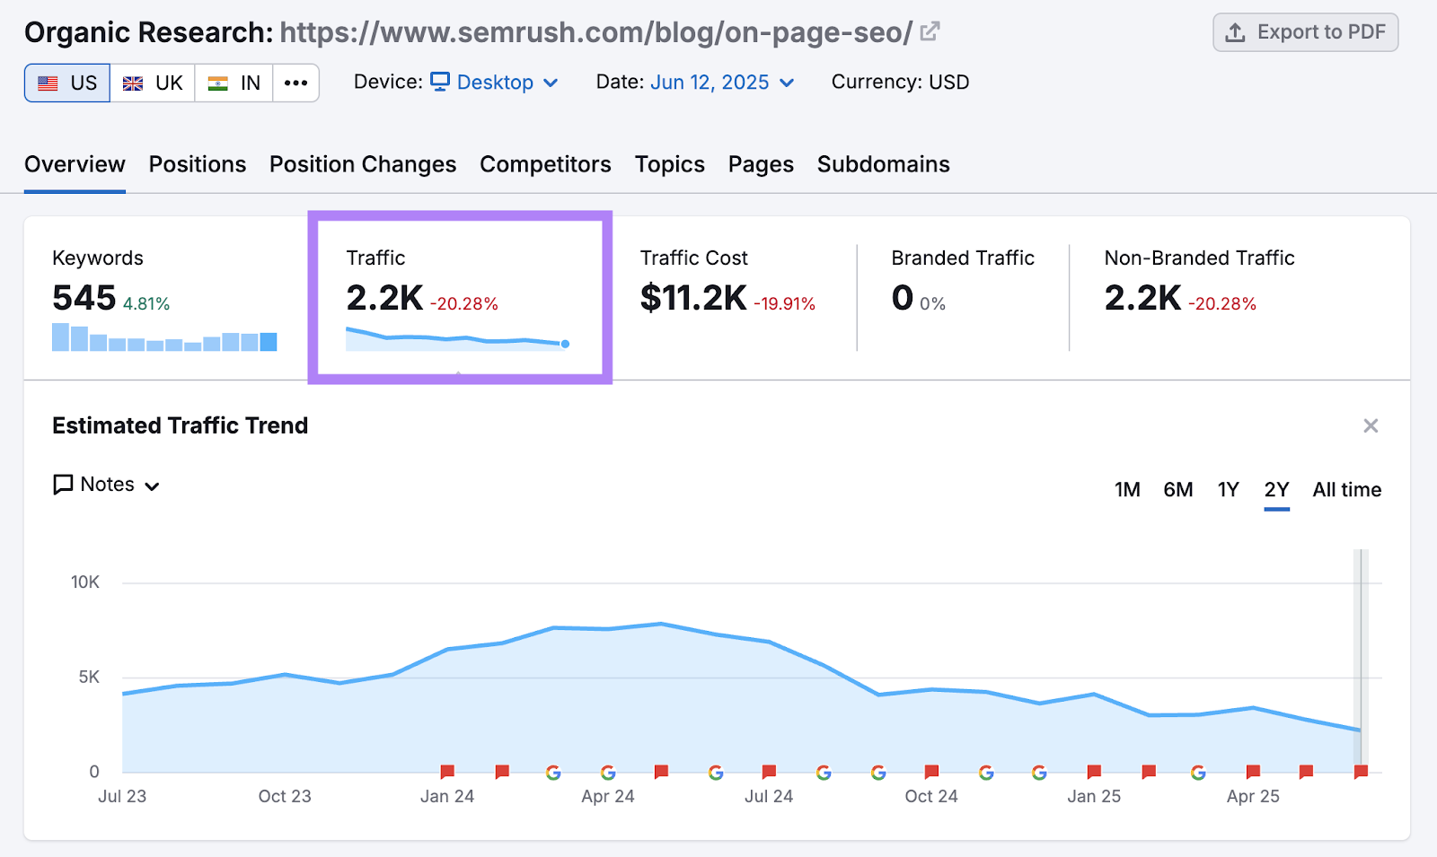Select the India flag database
Image resolution: width=1437 pixels, height=857 pixels.
click(x=233, y=82)
